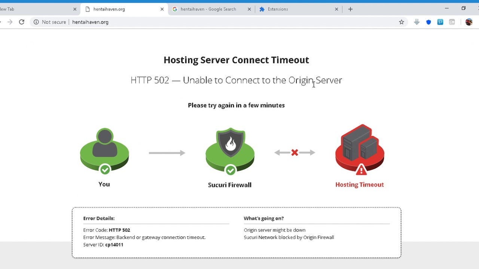Open a new browser tab
This screenshot has width=479, height=269.
[350, 9]
